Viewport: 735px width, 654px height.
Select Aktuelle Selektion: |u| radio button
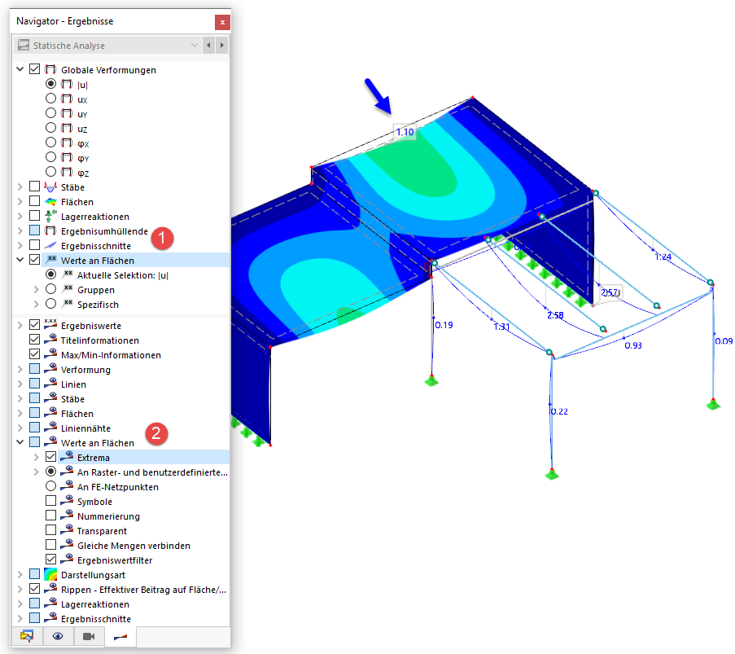(x=50, y=274)
